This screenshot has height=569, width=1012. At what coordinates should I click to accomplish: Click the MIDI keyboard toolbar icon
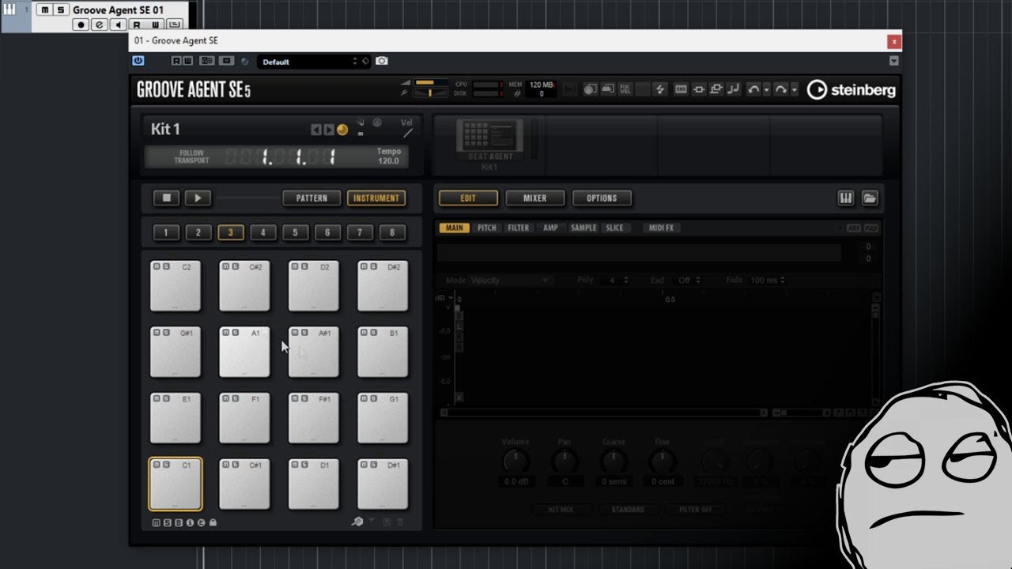pos(681,89)
